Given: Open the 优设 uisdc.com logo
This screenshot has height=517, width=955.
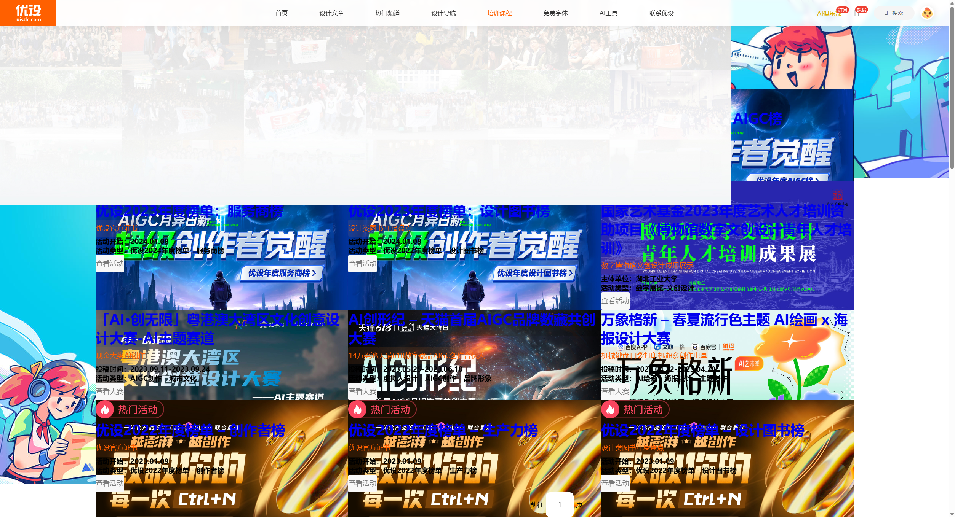Looking at the screenshot, I should tap(28, 13).
